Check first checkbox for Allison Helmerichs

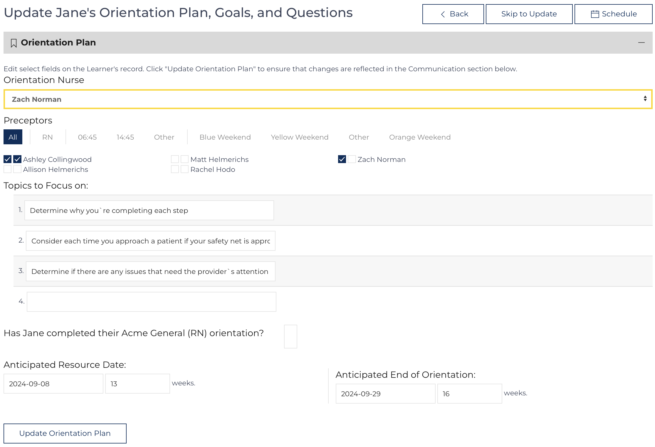coord(8,169)
